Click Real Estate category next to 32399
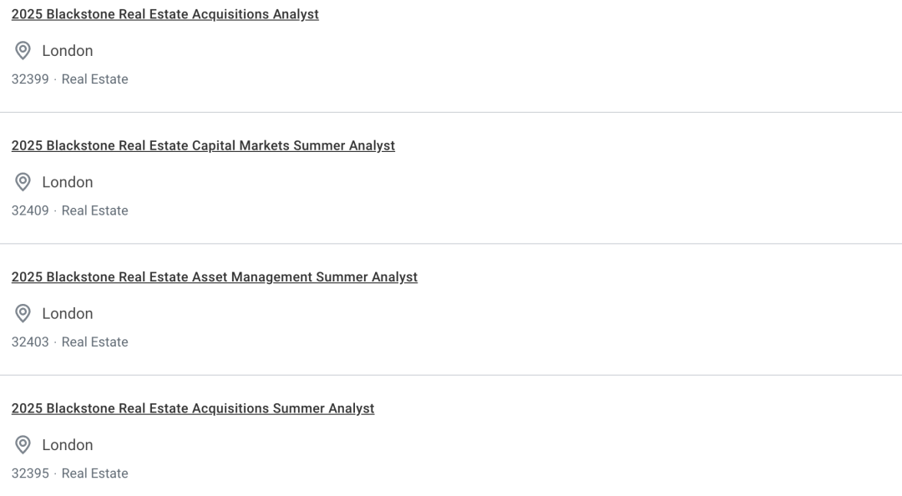Screen dimensions: 902x496 (x=95, y=79)
